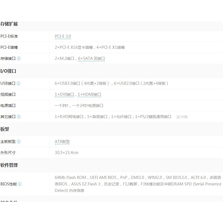The width and height of the screenshot is (223, 223).
Task: Click the 外形尺寸 row label
Action: [x=8, y=153]
